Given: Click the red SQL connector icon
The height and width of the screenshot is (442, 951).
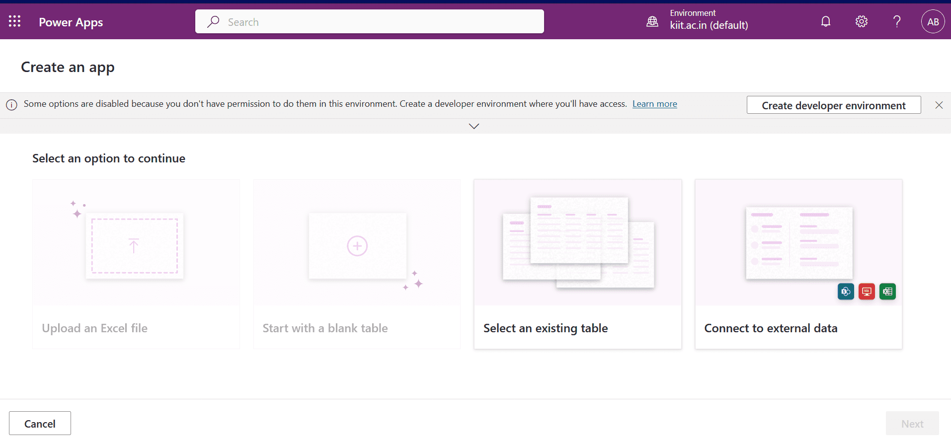Looking at the screenshot, I should (x=867, y=292).
